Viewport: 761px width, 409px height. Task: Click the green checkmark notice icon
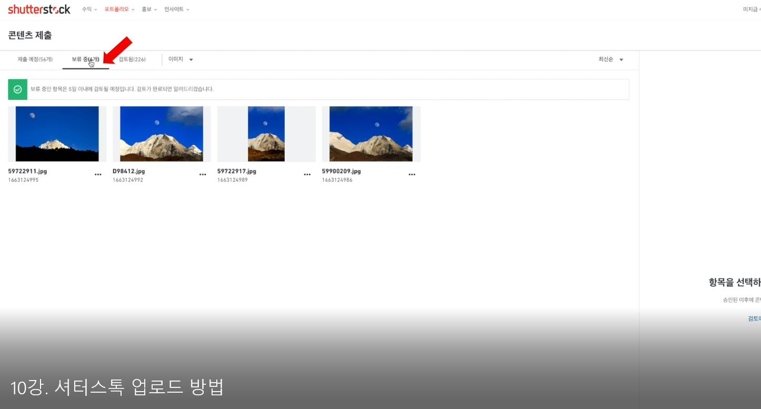pos(17,89)
